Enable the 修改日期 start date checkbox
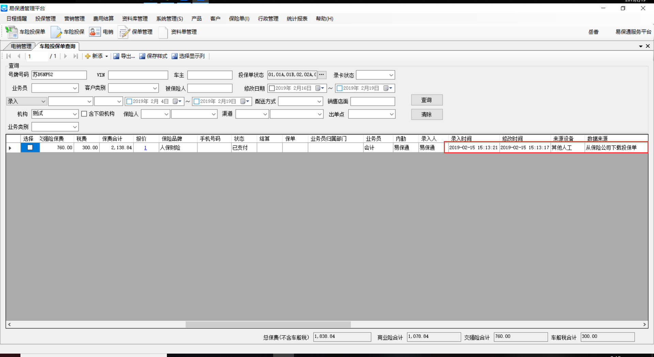The width and height of the screenshot is (654, 357). 272,88
